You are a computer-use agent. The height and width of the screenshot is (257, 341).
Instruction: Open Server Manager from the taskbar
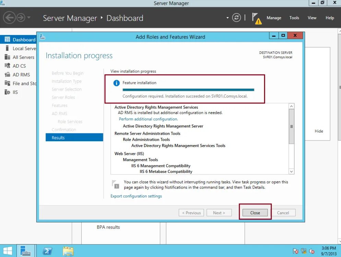point(26,251)
